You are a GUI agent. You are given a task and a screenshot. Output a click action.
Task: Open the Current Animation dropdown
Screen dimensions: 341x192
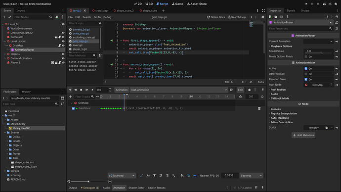pyautogui.click(x=318, y=42)
